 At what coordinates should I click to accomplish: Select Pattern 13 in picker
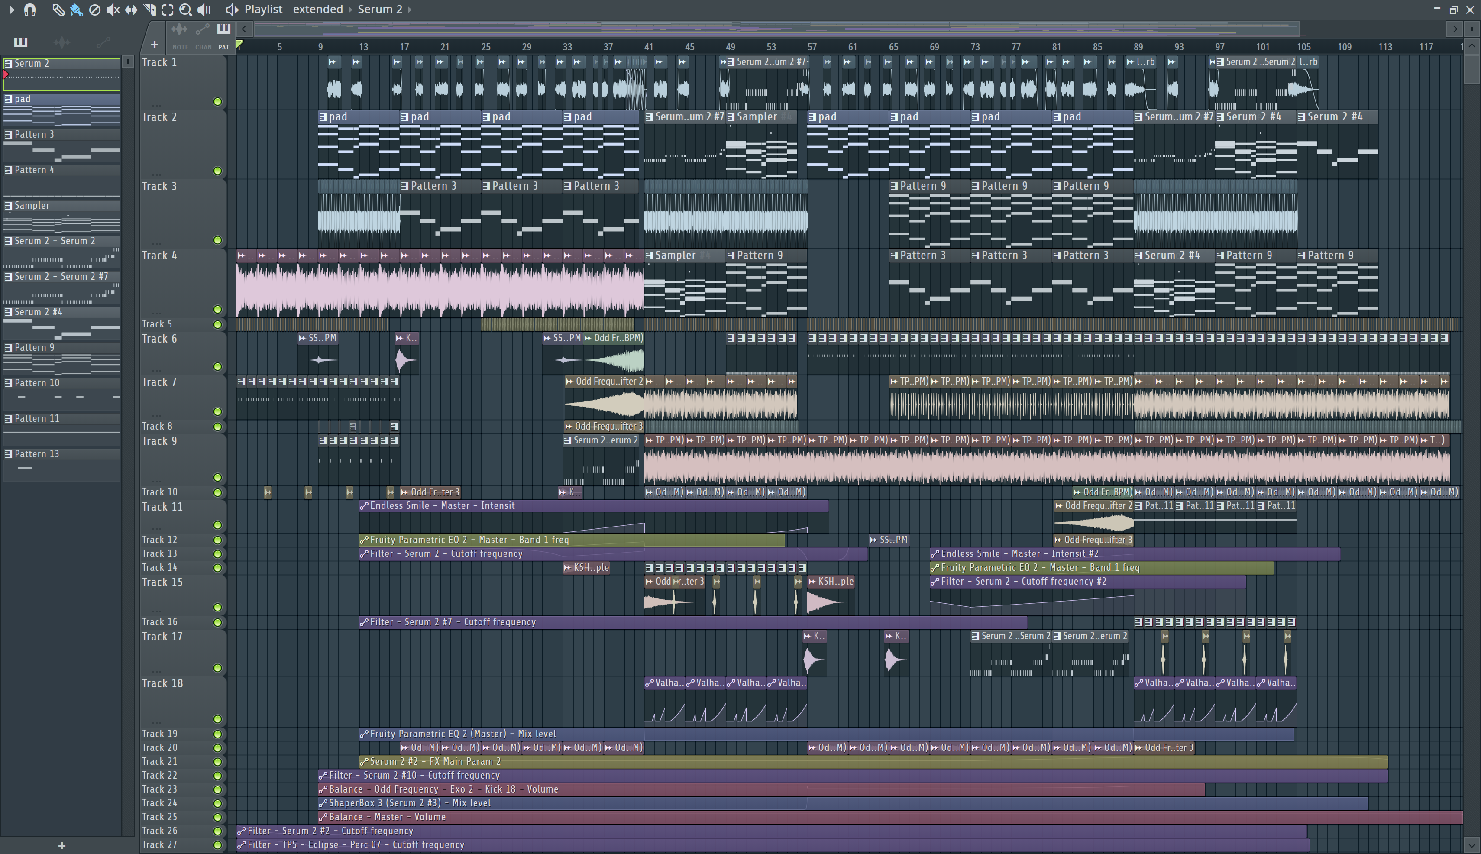[x=61, y=465]
